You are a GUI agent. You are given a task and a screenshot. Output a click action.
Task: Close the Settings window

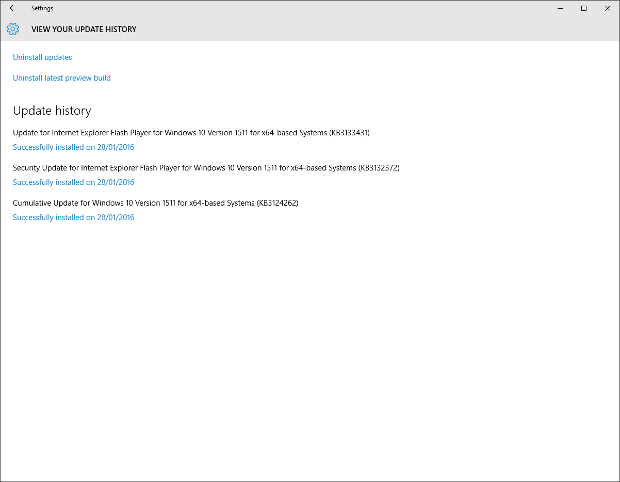(608, 8)
